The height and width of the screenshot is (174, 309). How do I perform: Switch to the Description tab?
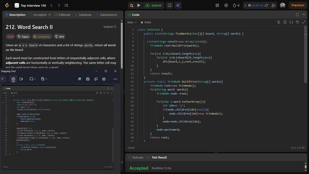(x=15, y=15)
